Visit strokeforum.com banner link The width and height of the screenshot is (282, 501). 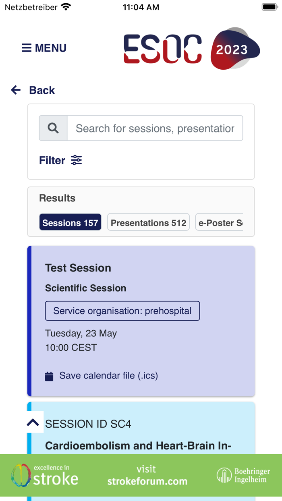tap(147, 476)
